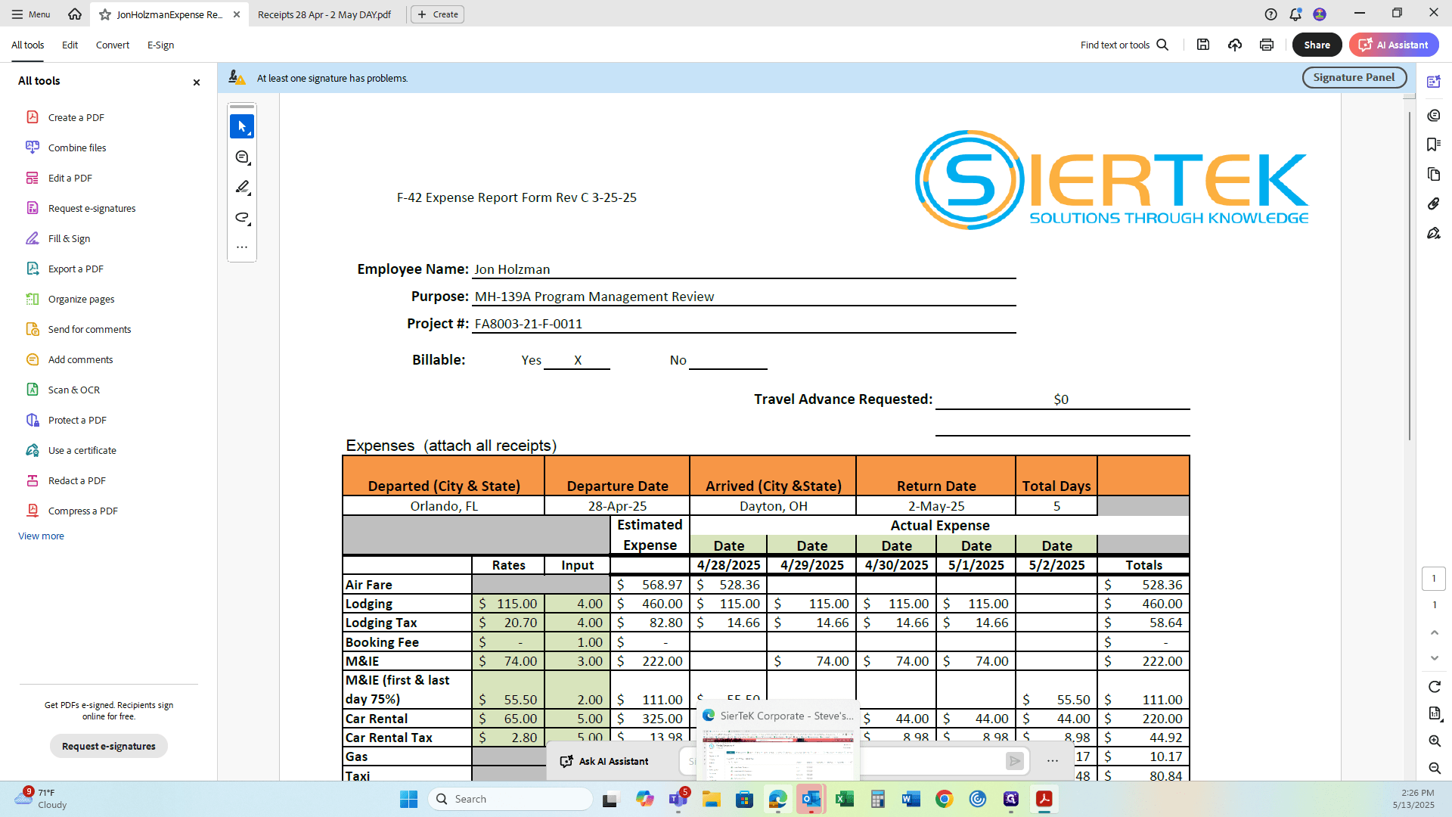This screenshot has height=817, width=1452.
Task: Choose Fill & Sign tool
Action: point(69,238)
